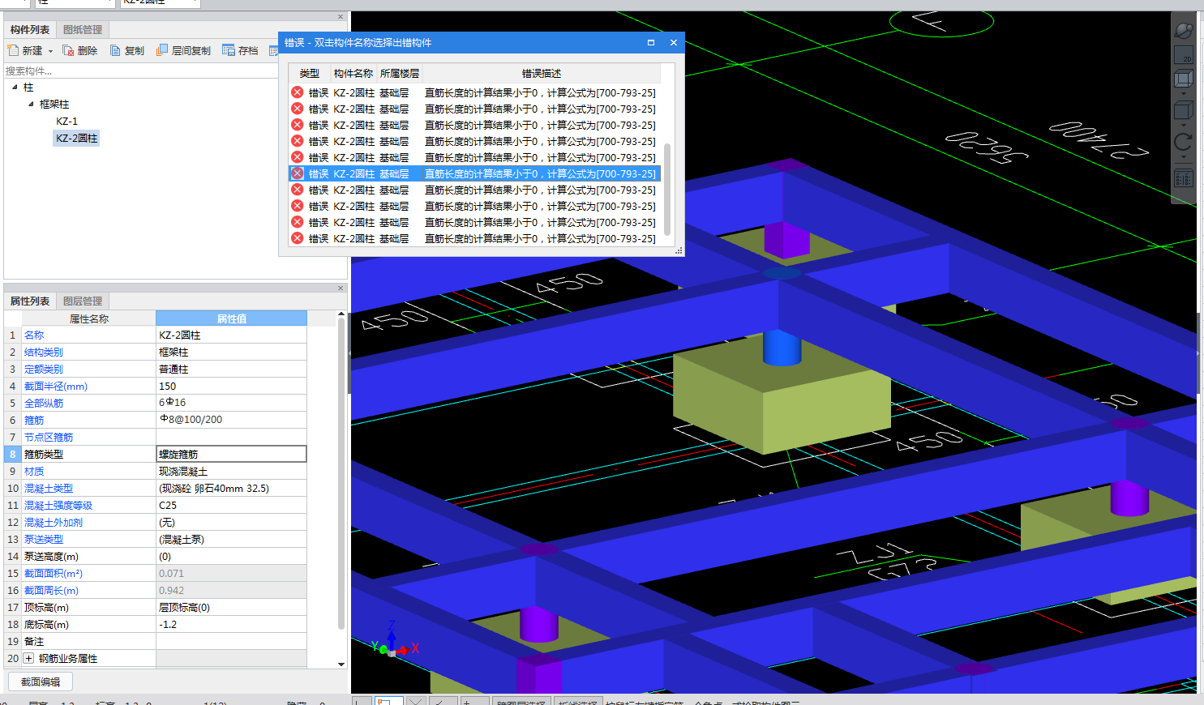Click the 复制 copy component button
The height and width of the screenshot is (705, 1204).
pyautogui.click(x=126, y=50)
